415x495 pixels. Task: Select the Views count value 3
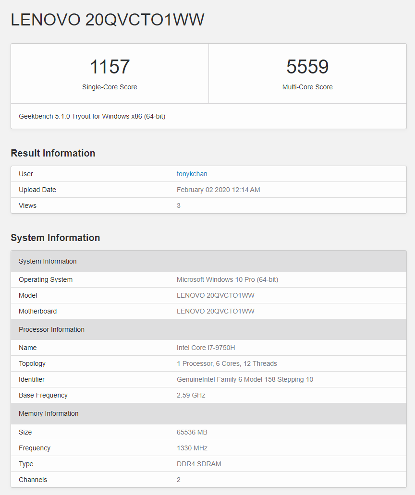click(179, 205)
